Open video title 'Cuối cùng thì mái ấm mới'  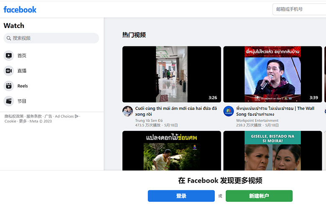point(176,111)
